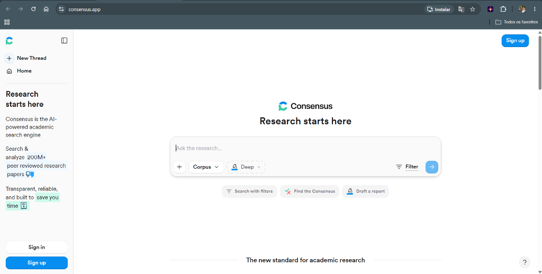Click 'Research starts here' main heading
The image size is (542, 274).
(305, 121)
